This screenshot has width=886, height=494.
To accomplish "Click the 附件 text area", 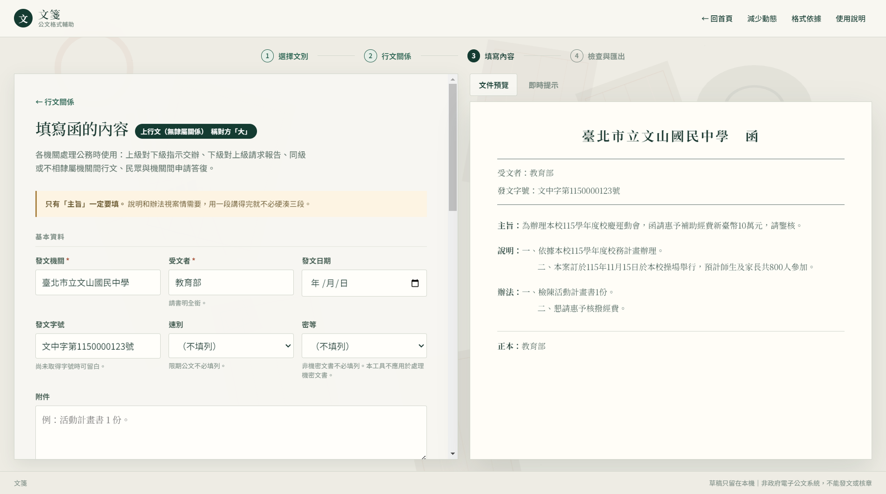I will 231,433.
